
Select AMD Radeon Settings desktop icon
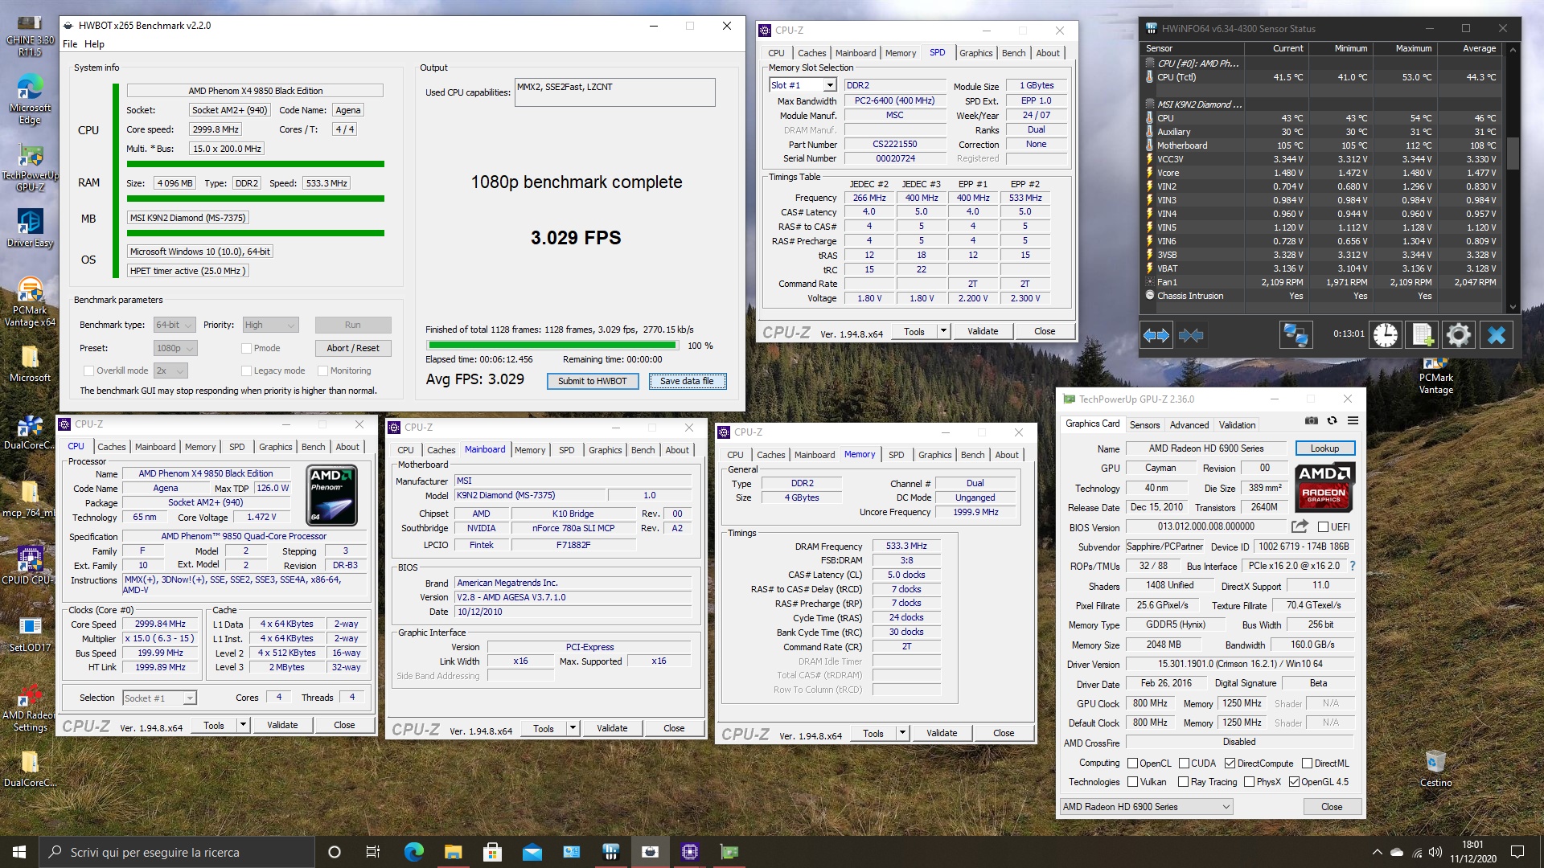click(x=30, y=707)
